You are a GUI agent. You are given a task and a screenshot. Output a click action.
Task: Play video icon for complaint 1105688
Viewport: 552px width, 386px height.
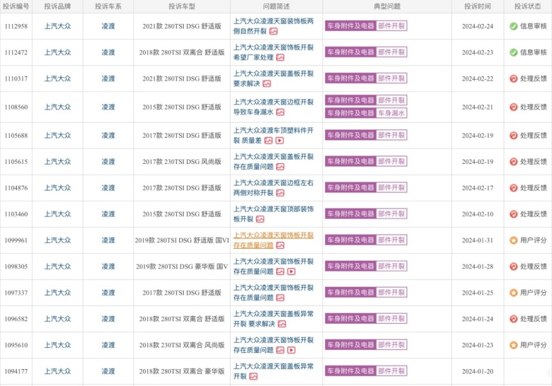[279, 141]
